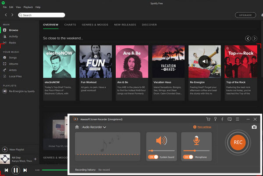Open the Top of the Rock cover

(241, 61)
